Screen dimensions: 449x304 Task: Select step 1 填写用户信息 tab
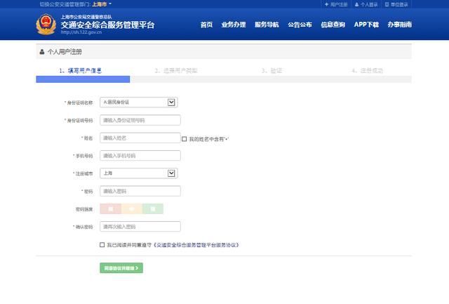(x=81, y=70)
